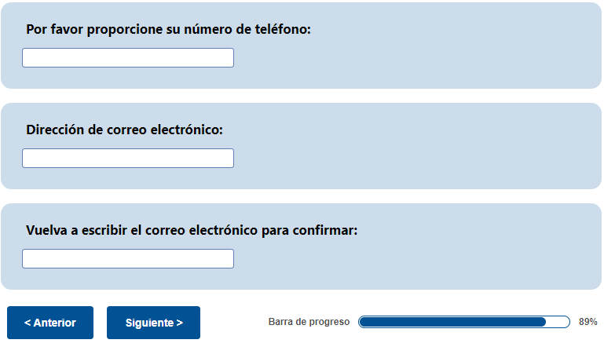Go back with the Anterior button
604x347 pixels.
pyautogui.click(x=50, y=323)
